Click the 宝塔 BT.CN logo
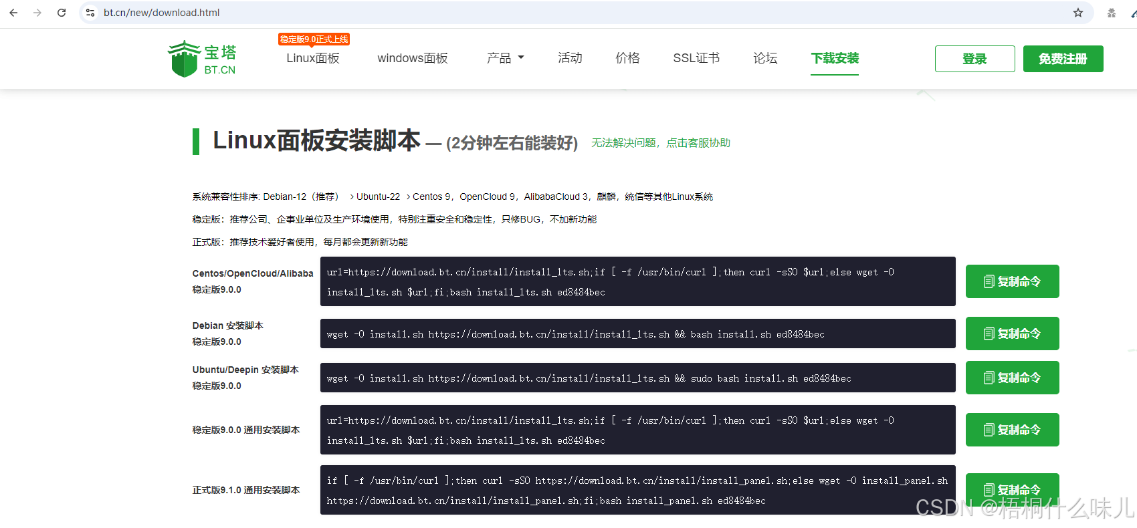Viewport: 1137px width, 528px height. [x=202, y=59]
